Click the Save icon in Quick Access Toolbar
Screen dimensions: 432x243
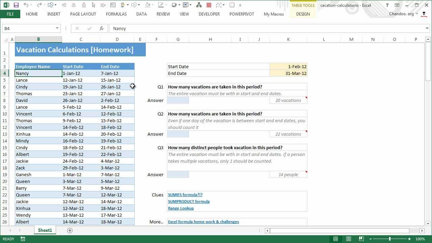(x=16, y=5)
